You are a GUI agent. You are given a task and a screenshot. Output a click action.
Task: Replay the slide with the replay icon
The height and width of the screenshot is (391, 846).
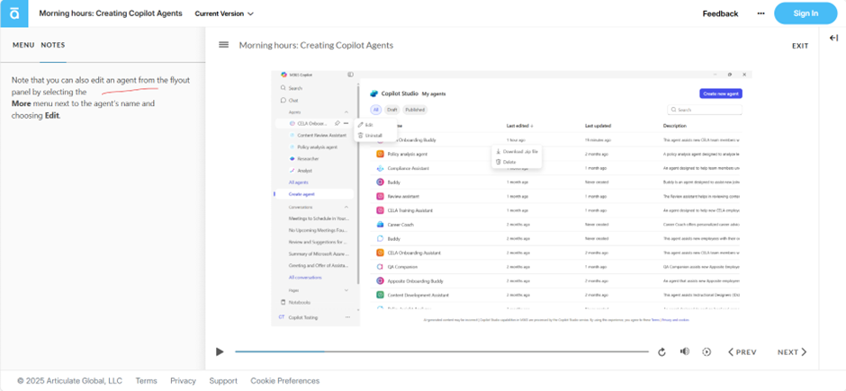(x=662, y=352)
